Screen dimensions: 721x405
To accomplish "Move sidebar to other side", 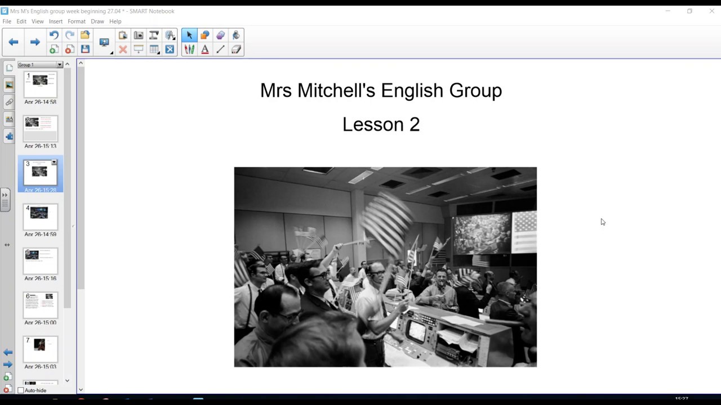I will pyautogui.click(x=7, y=245).
